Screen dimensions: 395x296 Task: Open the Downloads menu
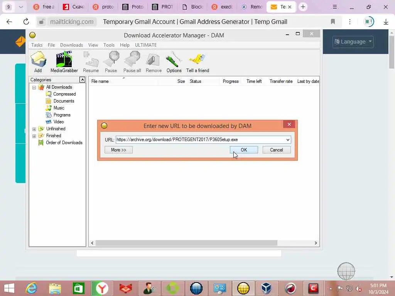coord(71,45)
